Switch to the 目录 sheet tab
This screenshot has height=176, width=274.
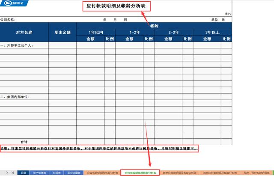click(24, 173)
